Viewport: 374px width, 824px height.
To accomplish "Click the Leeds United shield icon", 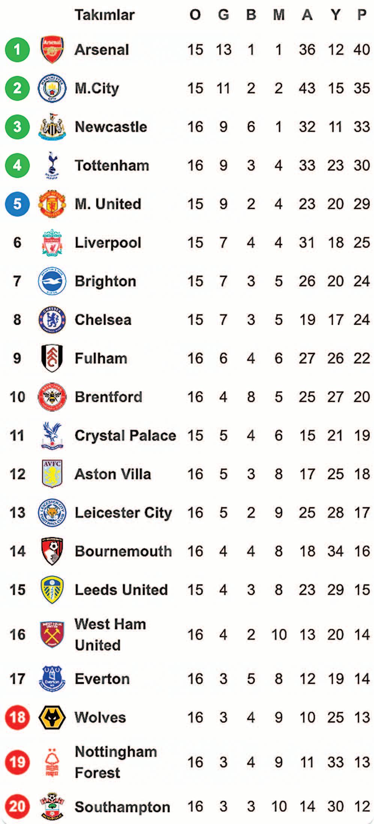I will click(x=52, y=590).
